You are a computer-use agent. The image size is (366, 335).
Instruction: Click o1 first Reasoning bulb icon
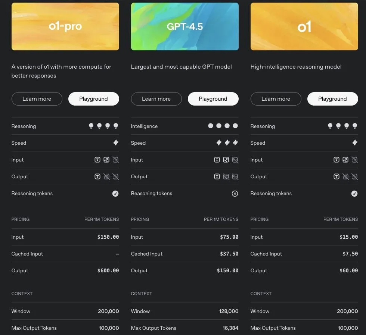click(330, 126)
